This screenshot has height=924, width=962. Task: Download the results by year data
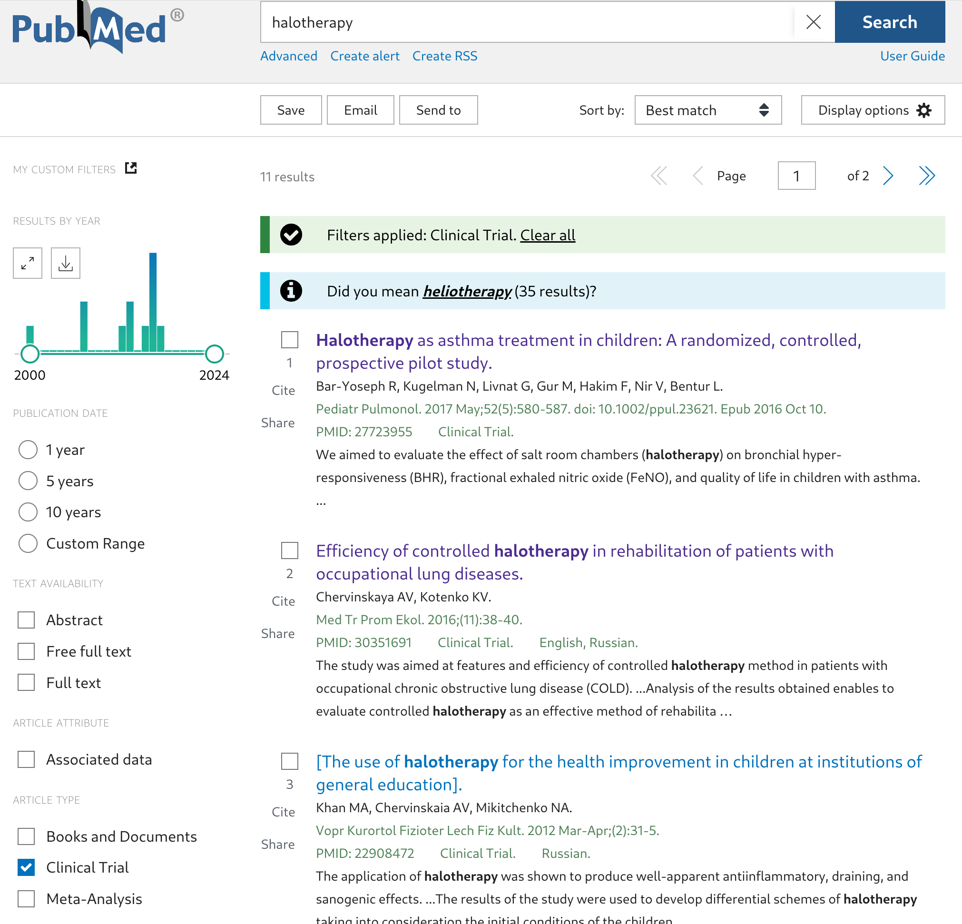[x=65, y=263]
